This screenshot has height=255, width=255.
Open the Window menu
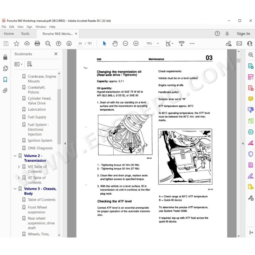pyautogui.click(x=41, y=27)
